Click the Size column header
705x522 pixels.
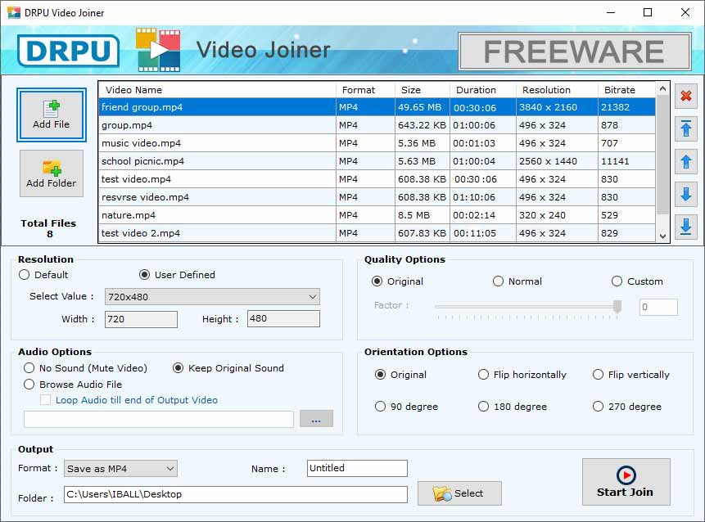tap(423, 90)
